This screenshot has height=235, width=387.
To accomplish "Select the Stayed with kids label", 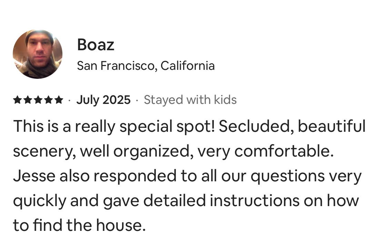I will click(190, 100).
